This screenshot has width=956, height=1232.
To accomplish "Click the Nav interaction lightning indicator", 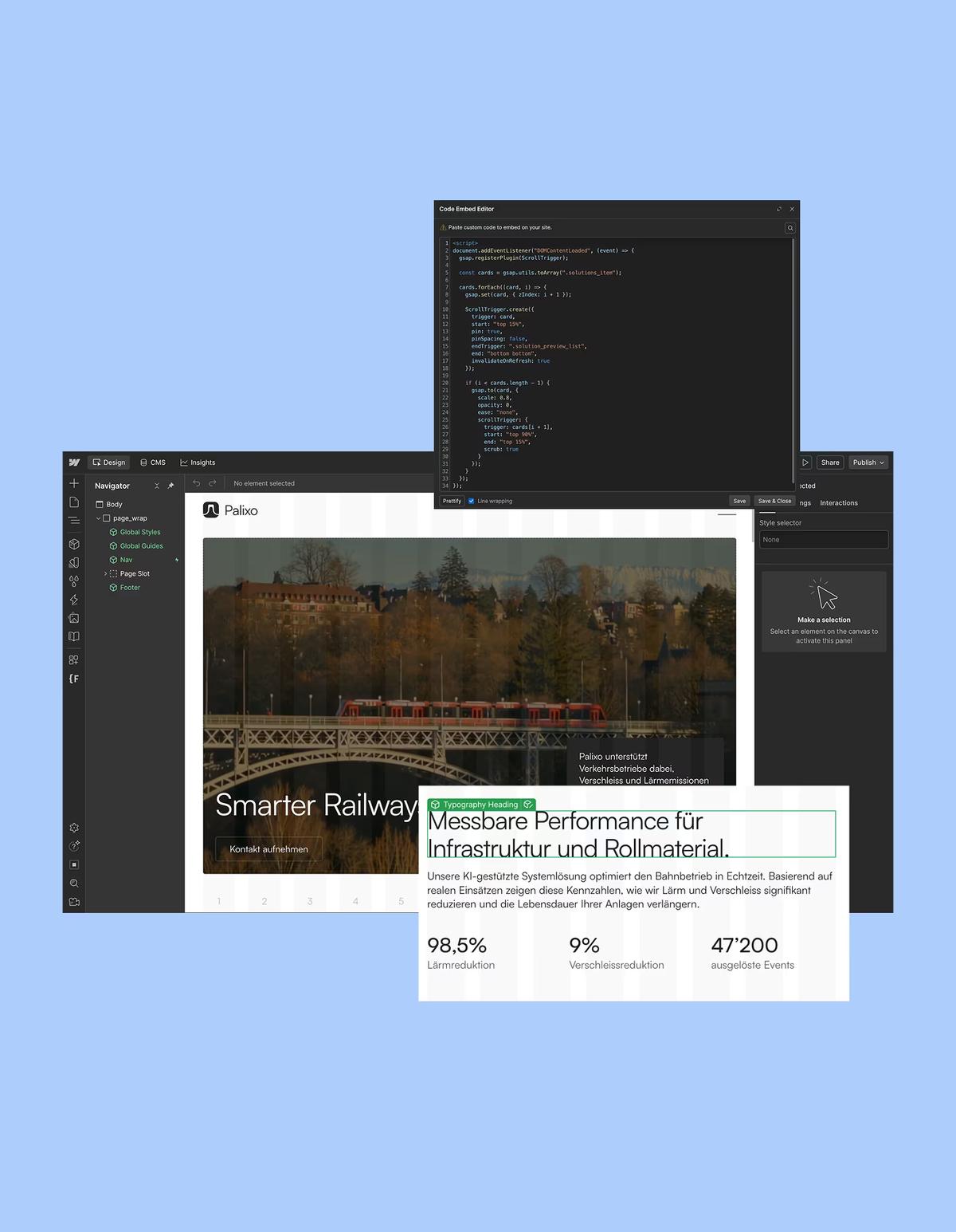I will [177, 560].
